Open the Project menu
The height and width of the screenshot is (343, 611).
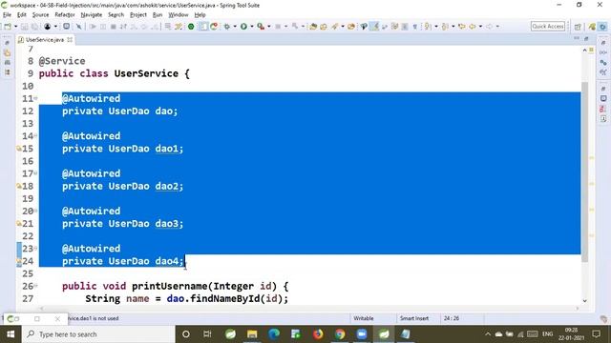pyautogui.click(x=137, y=15)
